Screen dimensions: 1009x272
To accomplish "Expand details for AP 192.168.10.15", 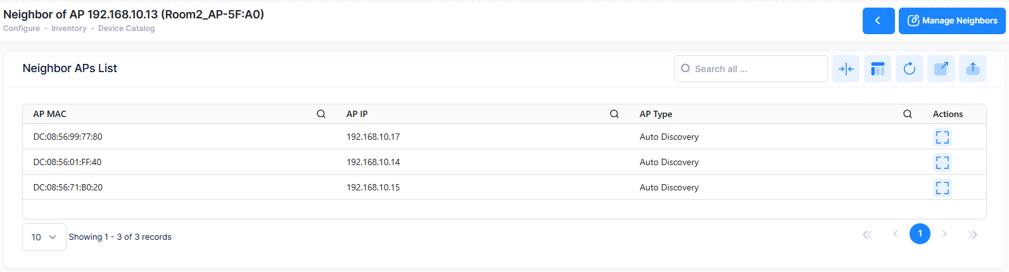I will pyautogui.click(x=942, y=188).
